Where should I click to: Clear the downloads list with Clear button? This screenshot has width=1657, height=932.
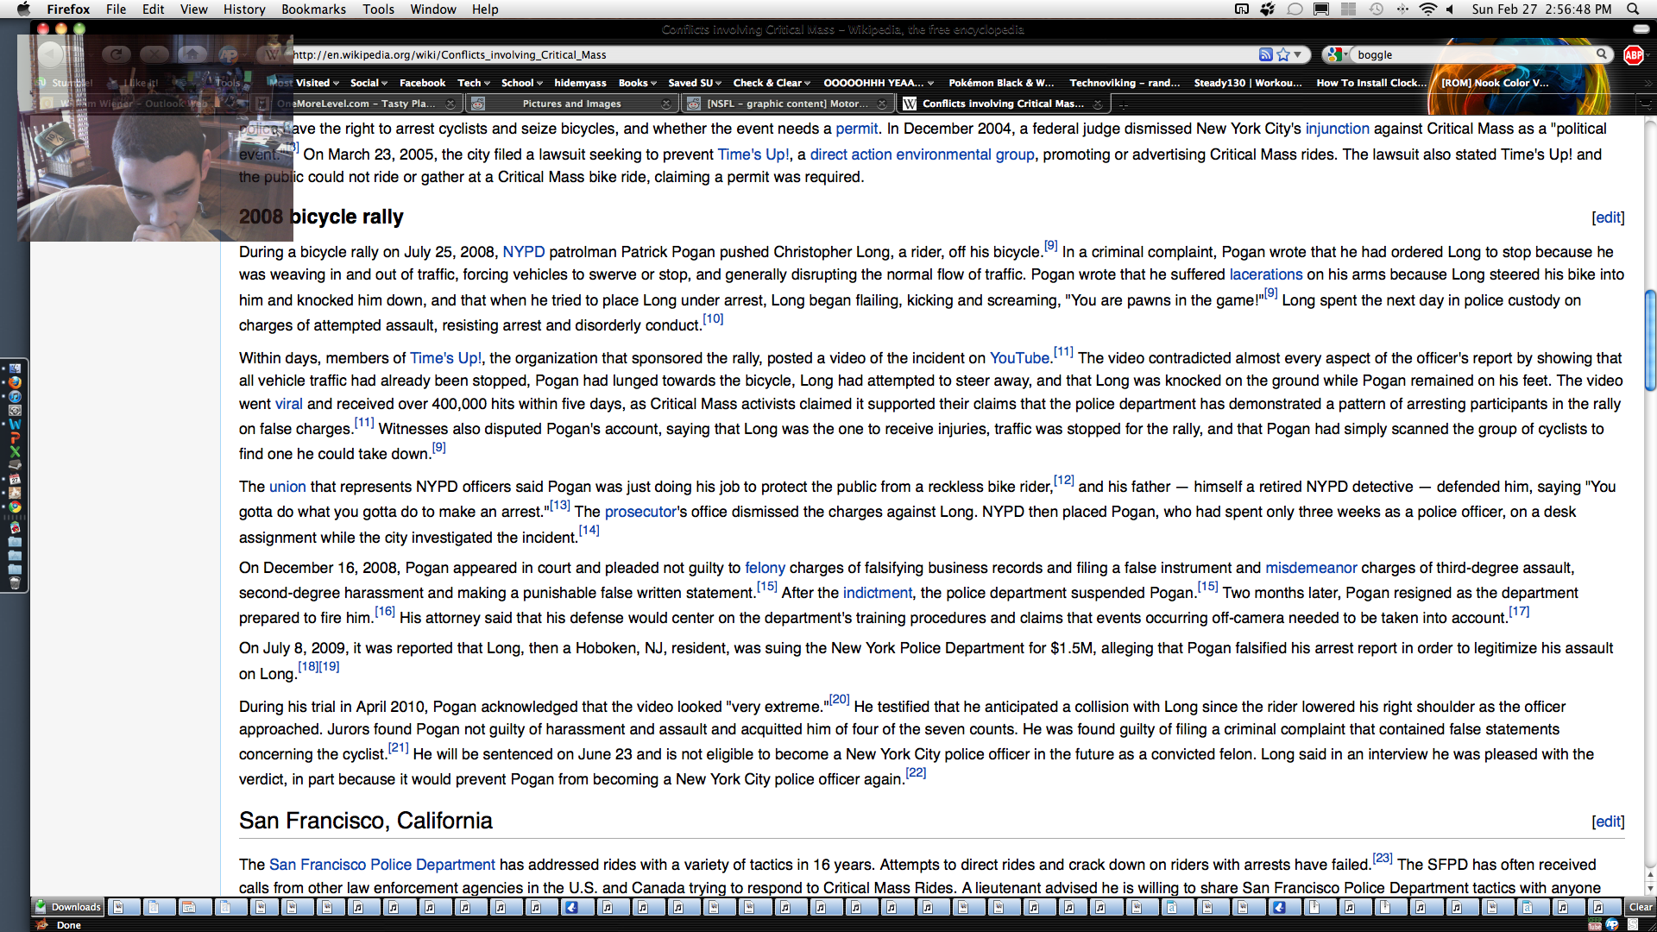[1640, 907]
